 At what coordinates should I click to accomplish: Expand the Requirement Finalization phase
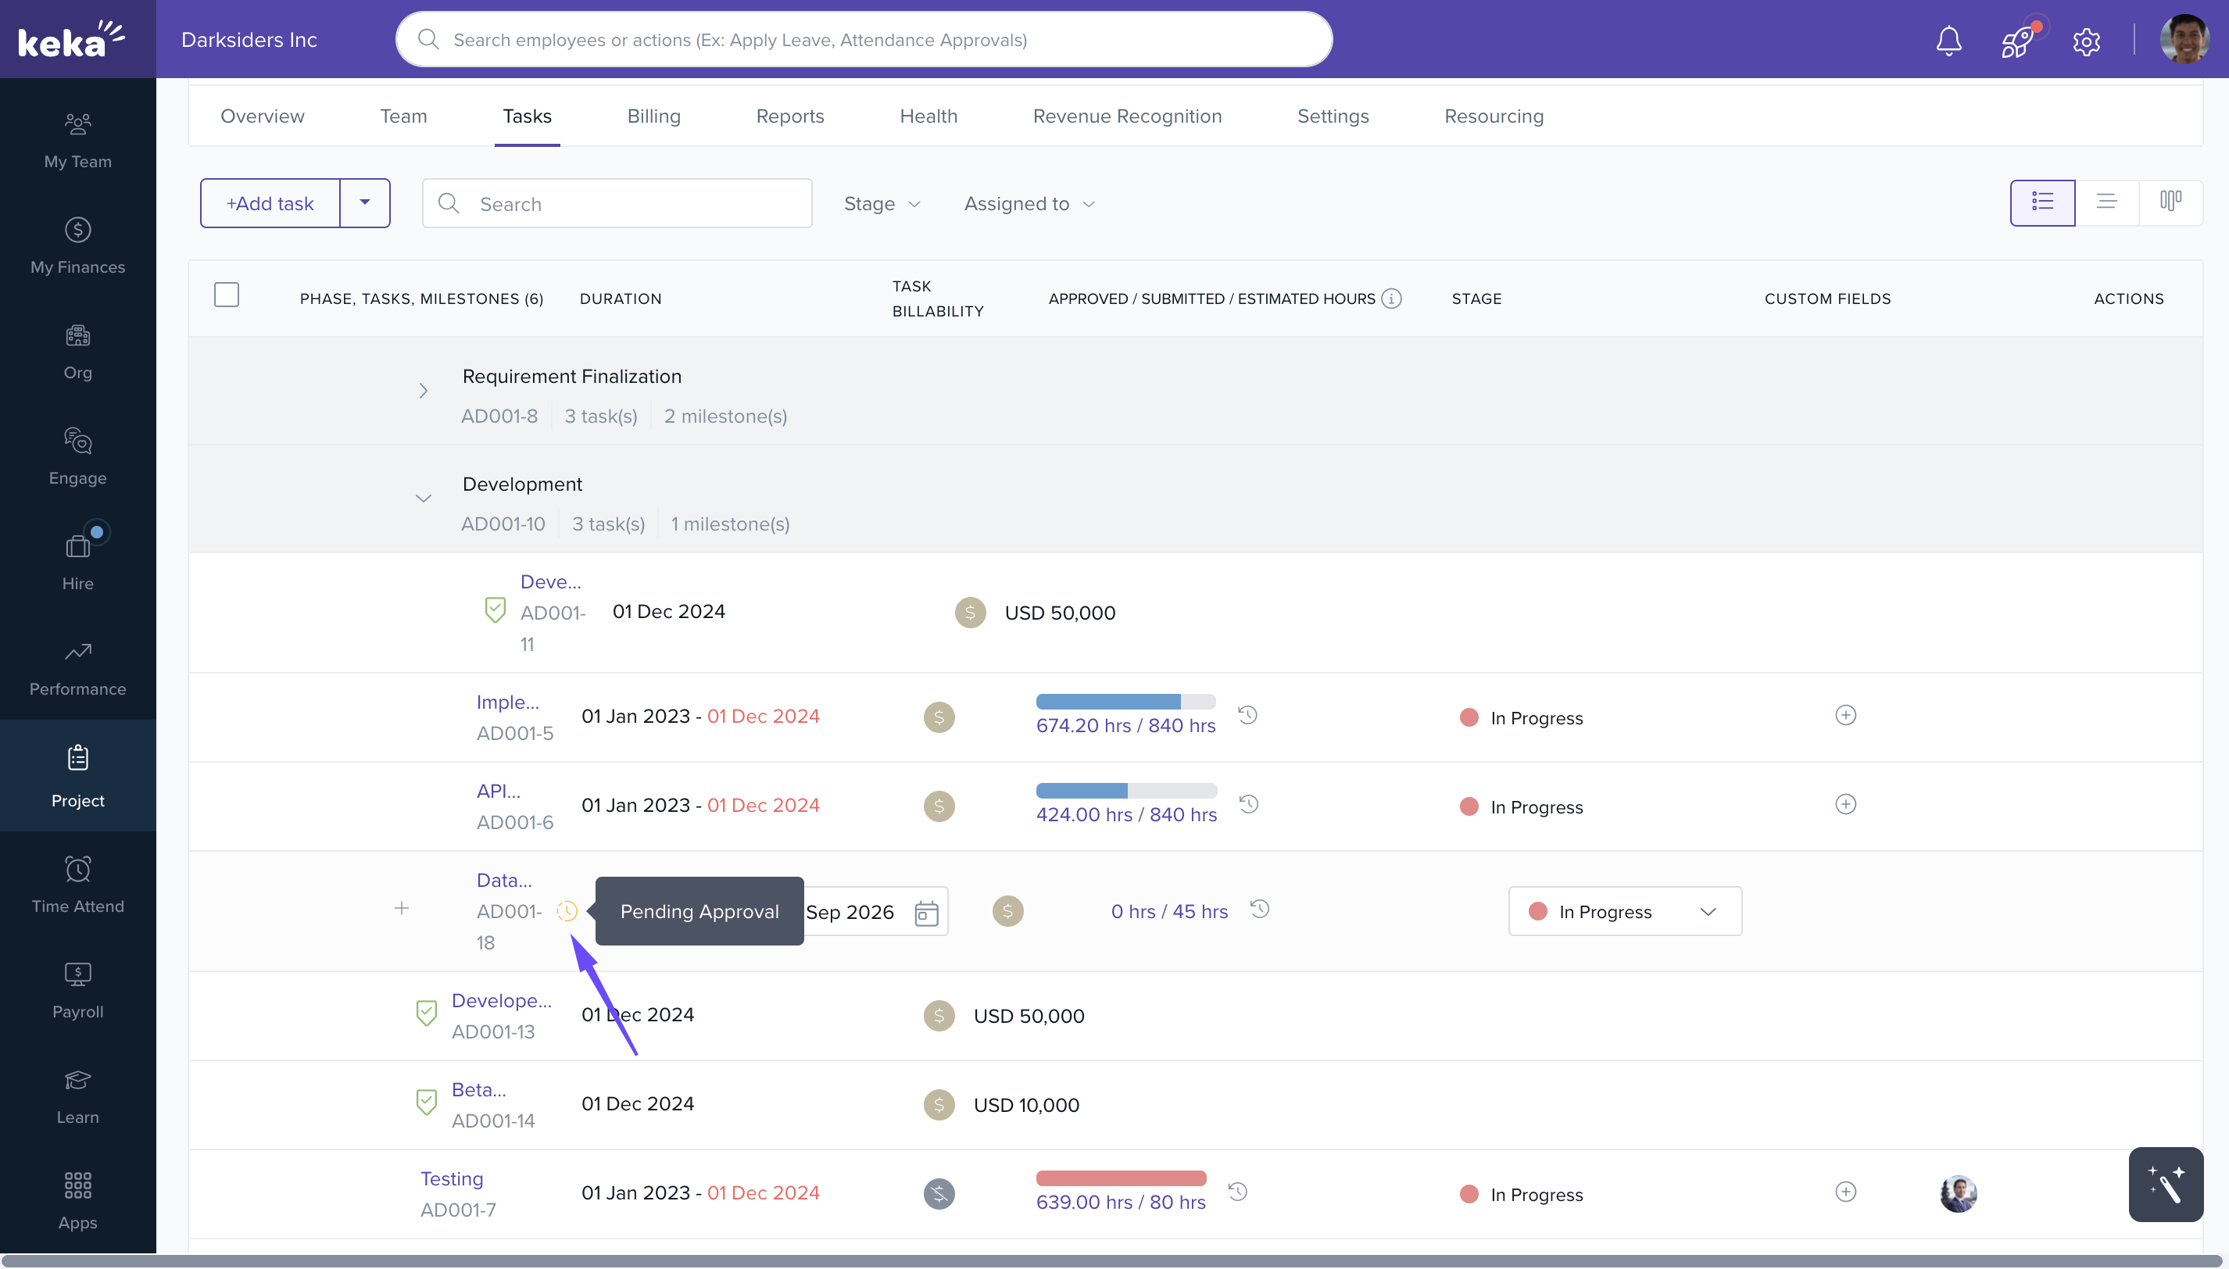pyautogui.click(x=423, y=391)
